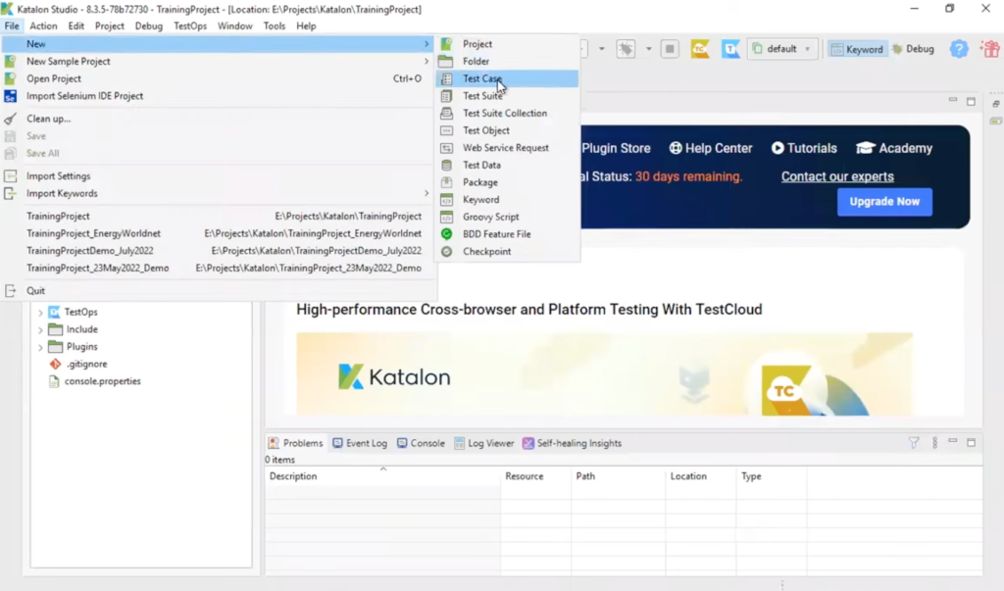Click the Import Selenium IDE Project icon
1004x591 pixels.
10,96
